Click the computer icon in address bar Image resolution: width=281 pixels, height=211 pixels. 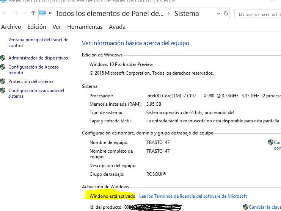pos(42,13)
